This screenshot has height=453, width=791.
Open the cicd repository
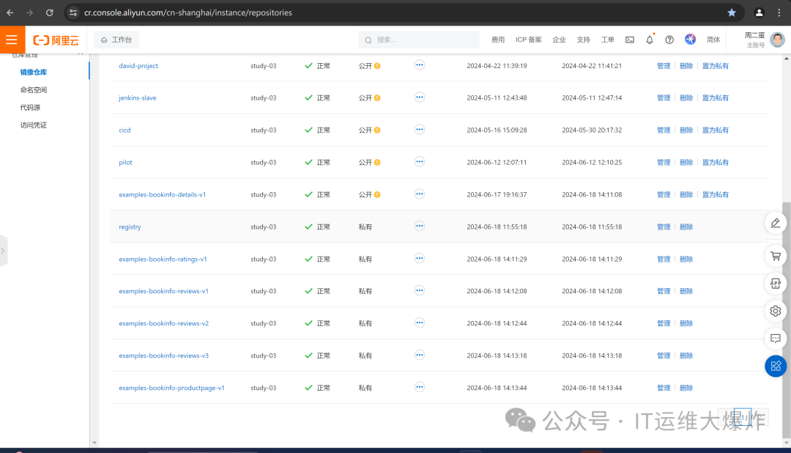coord(125,130)
